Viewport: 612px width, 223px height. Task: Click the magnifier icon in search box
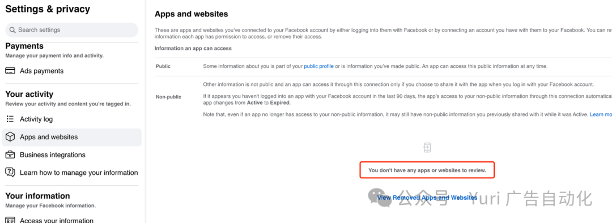click(12, 30)
